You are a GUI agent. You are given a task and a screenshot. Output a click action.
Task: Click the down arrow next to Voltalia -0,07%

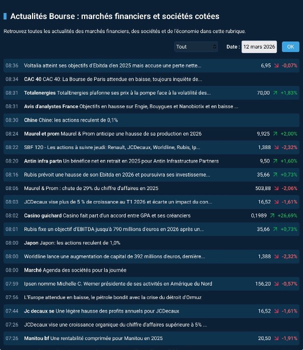click(276, 65)
